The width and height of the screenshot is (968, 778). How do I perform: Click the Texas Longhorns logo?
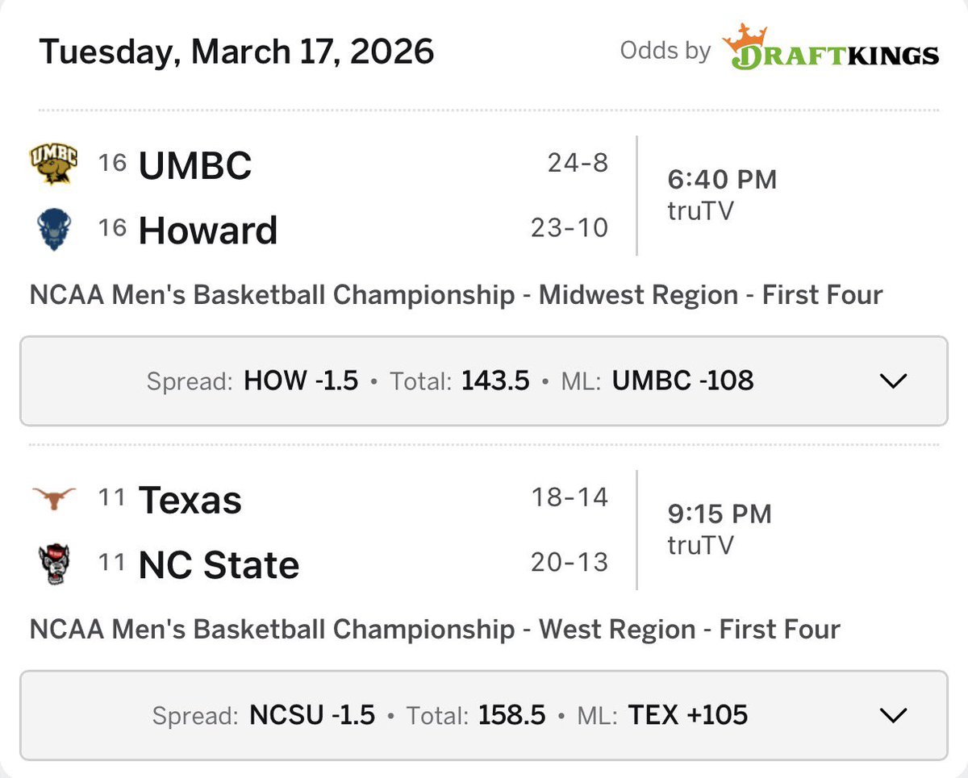tap(53, 499)
